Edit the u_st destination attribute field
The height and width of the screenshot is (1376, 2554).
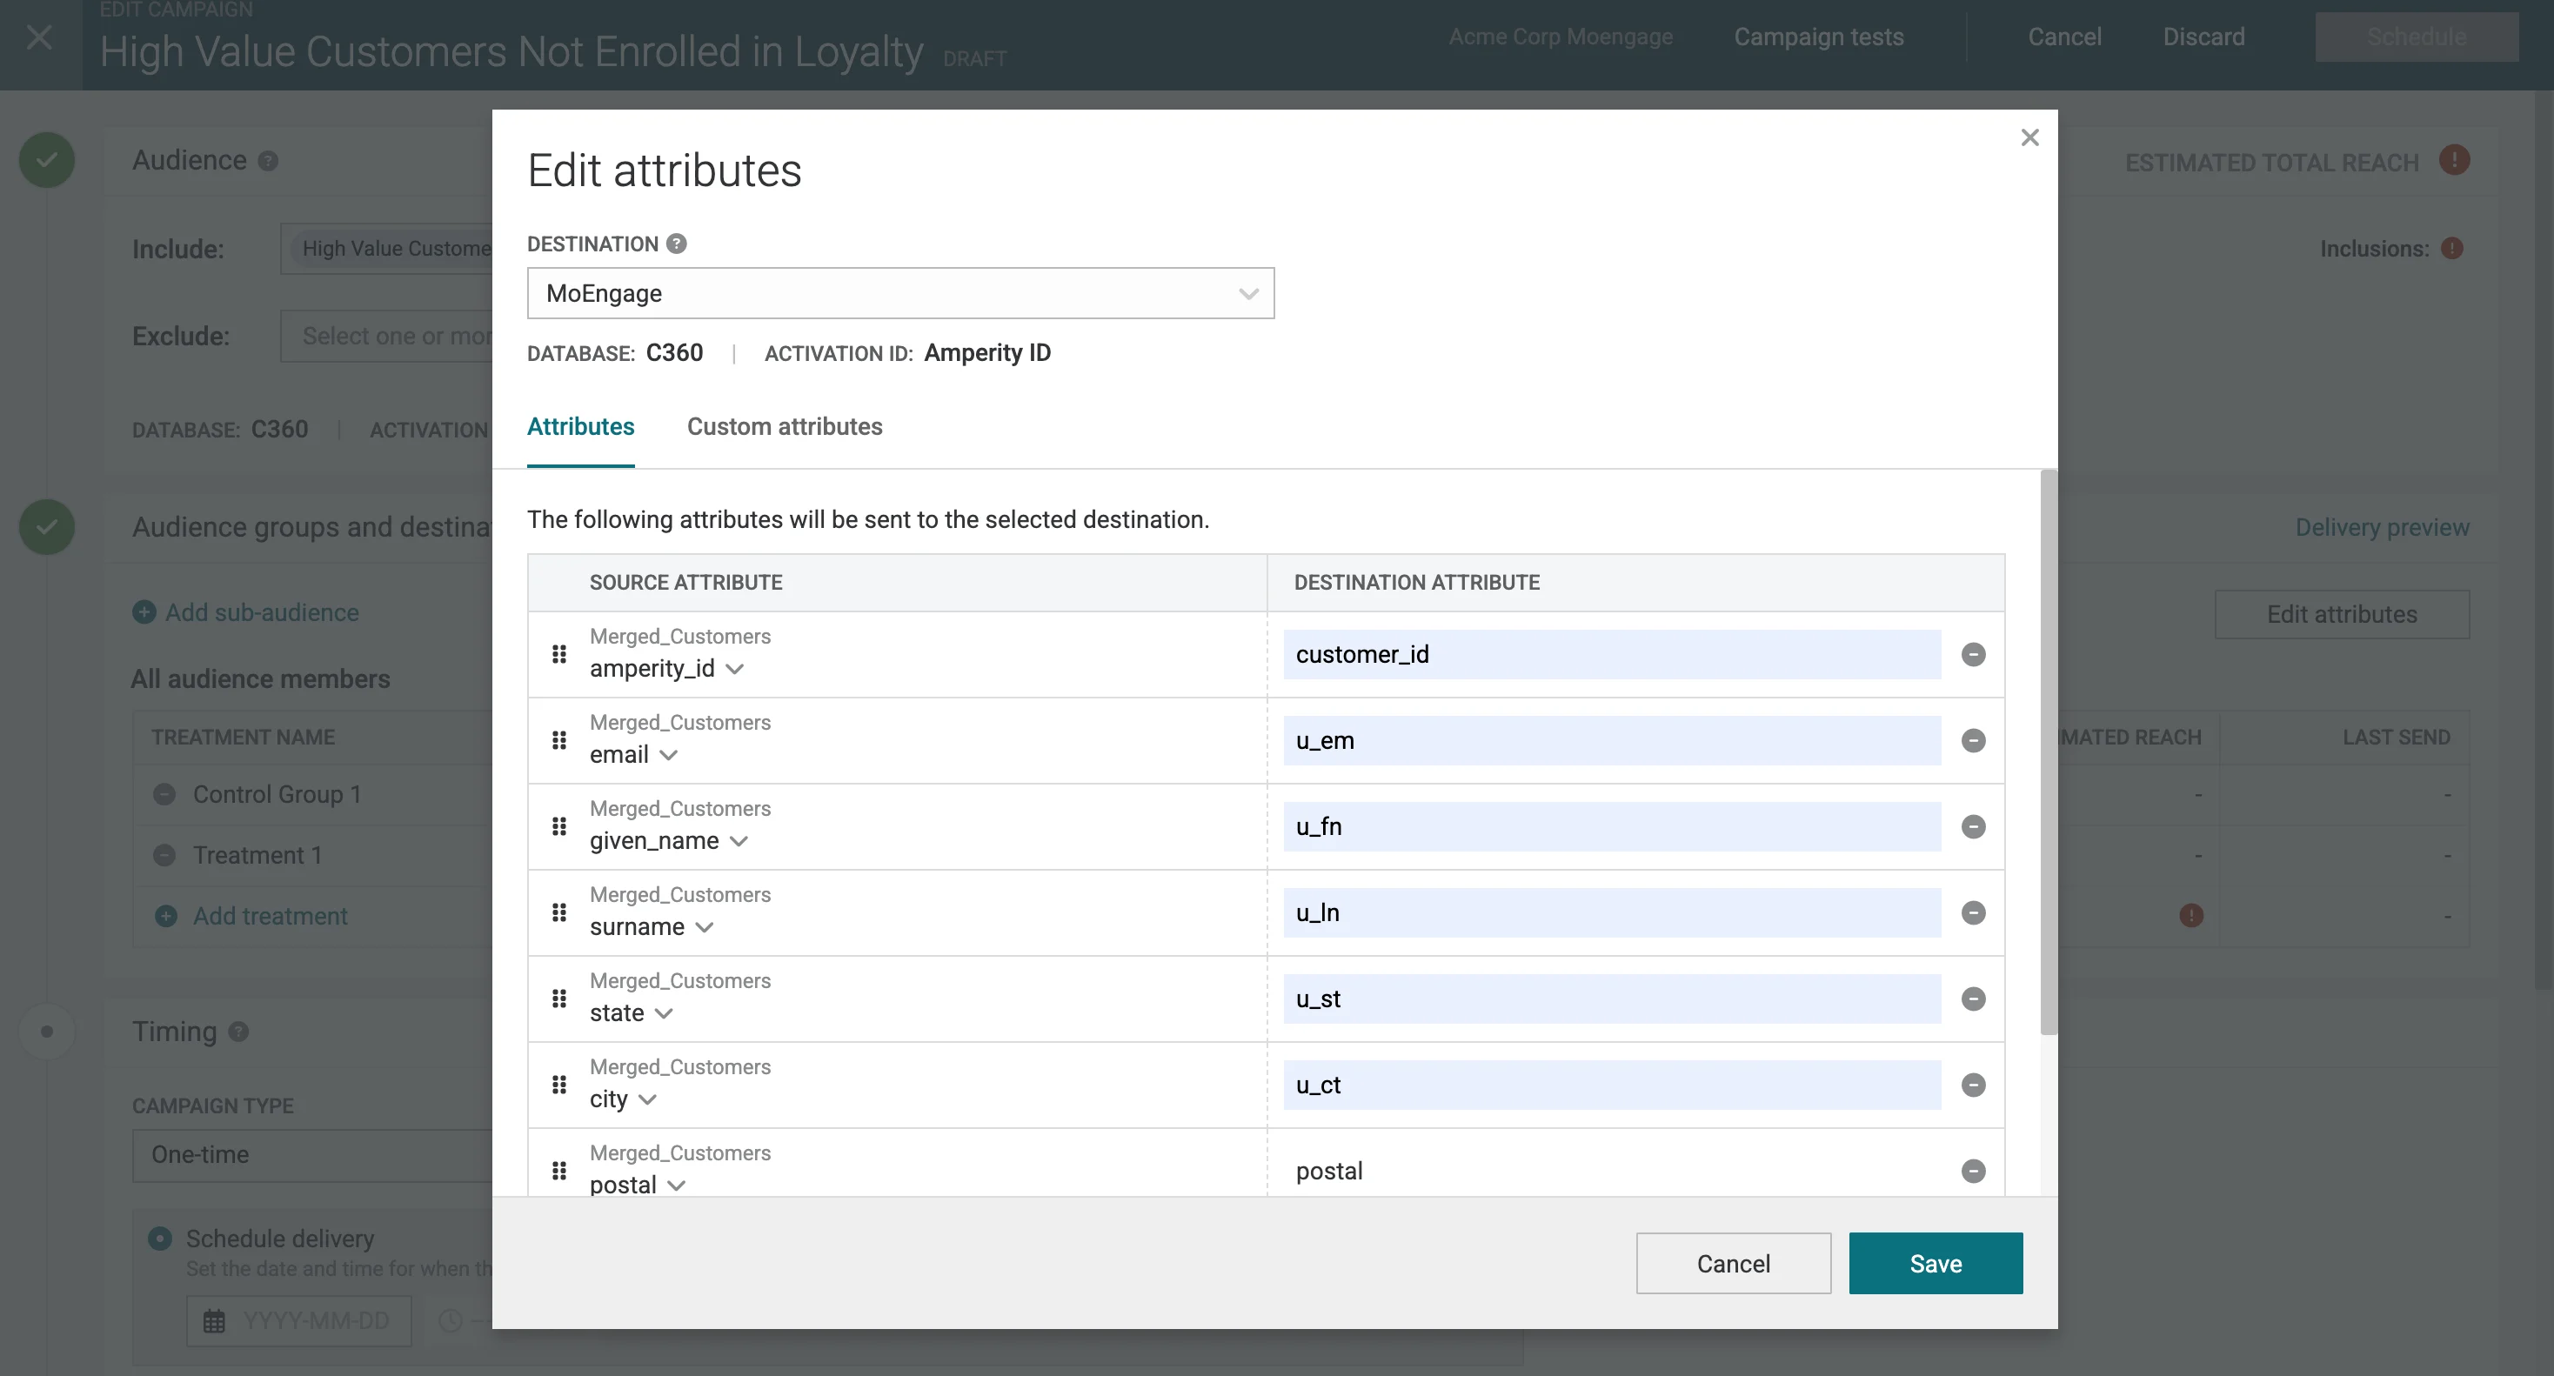coord(1612,999)
